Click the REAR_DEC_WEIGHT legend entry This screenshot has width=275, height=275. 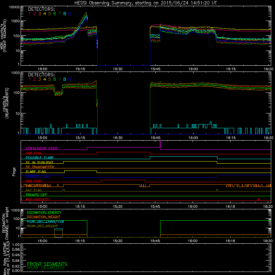(x=42, y=226)
